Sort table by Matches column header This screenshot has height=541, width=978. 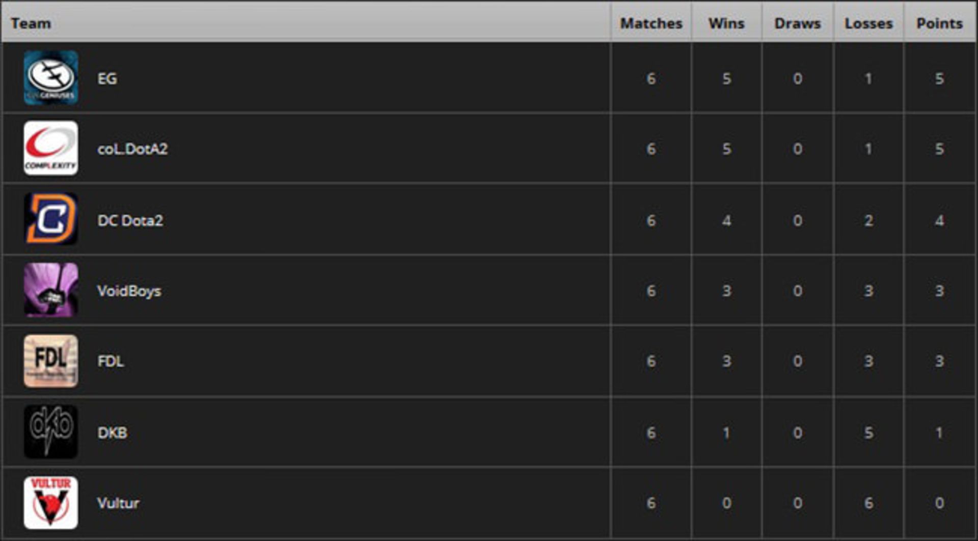[651, 23]
